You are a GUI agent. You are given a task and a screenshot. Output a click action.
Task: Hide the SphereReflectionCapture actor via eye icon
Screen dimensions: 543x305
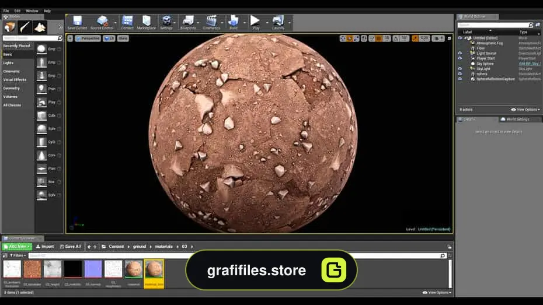tap(460, 79)
